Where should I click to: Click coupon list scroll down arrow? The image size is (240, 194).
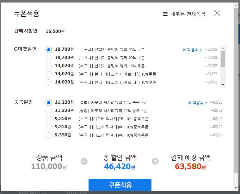223,85
